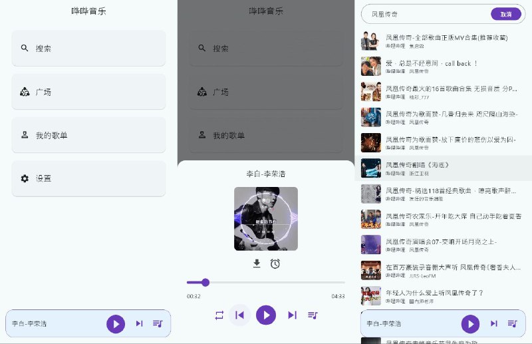Screen dimensions: 532x344
Task: Open result 年轻人为什么爱上听凤凰传奇了？
Action: click(x=443, y=296)
